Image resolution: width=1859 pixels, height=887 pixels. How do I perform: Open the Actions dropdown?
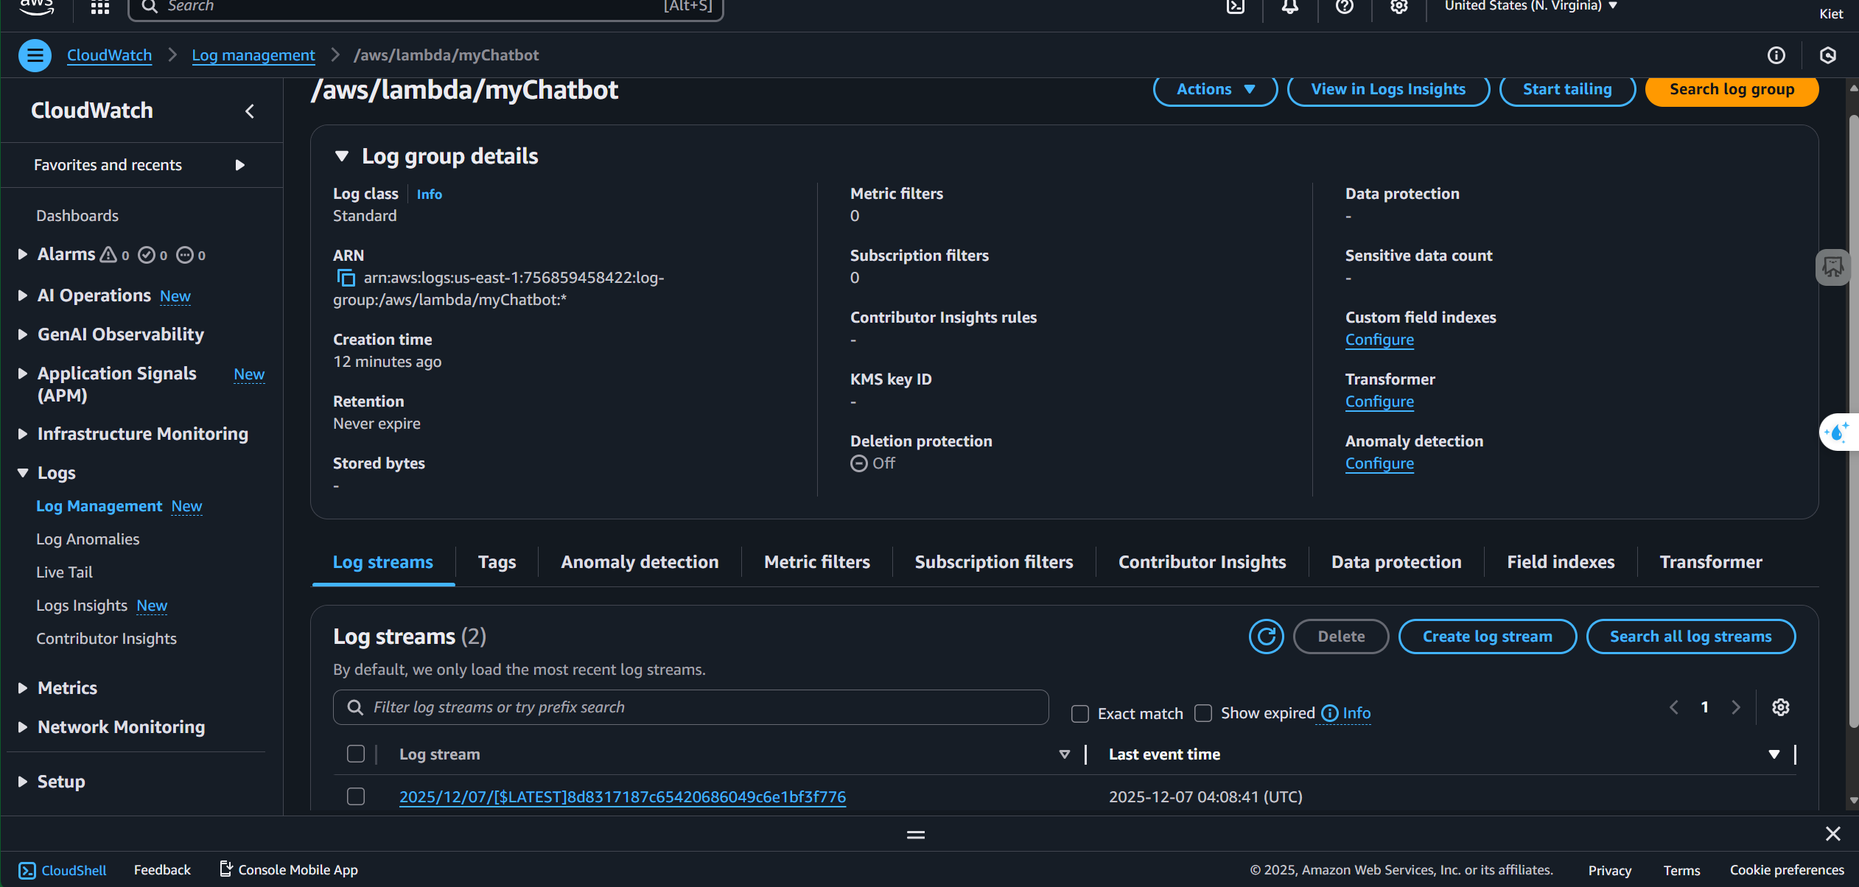[x=1215, y=89]
